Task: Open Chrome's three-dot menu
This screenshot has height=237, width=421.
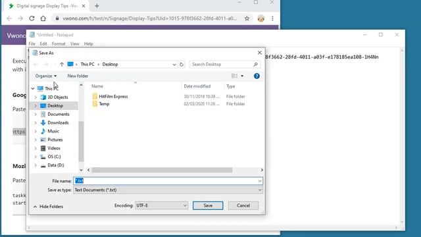Action: coord(272,18)
